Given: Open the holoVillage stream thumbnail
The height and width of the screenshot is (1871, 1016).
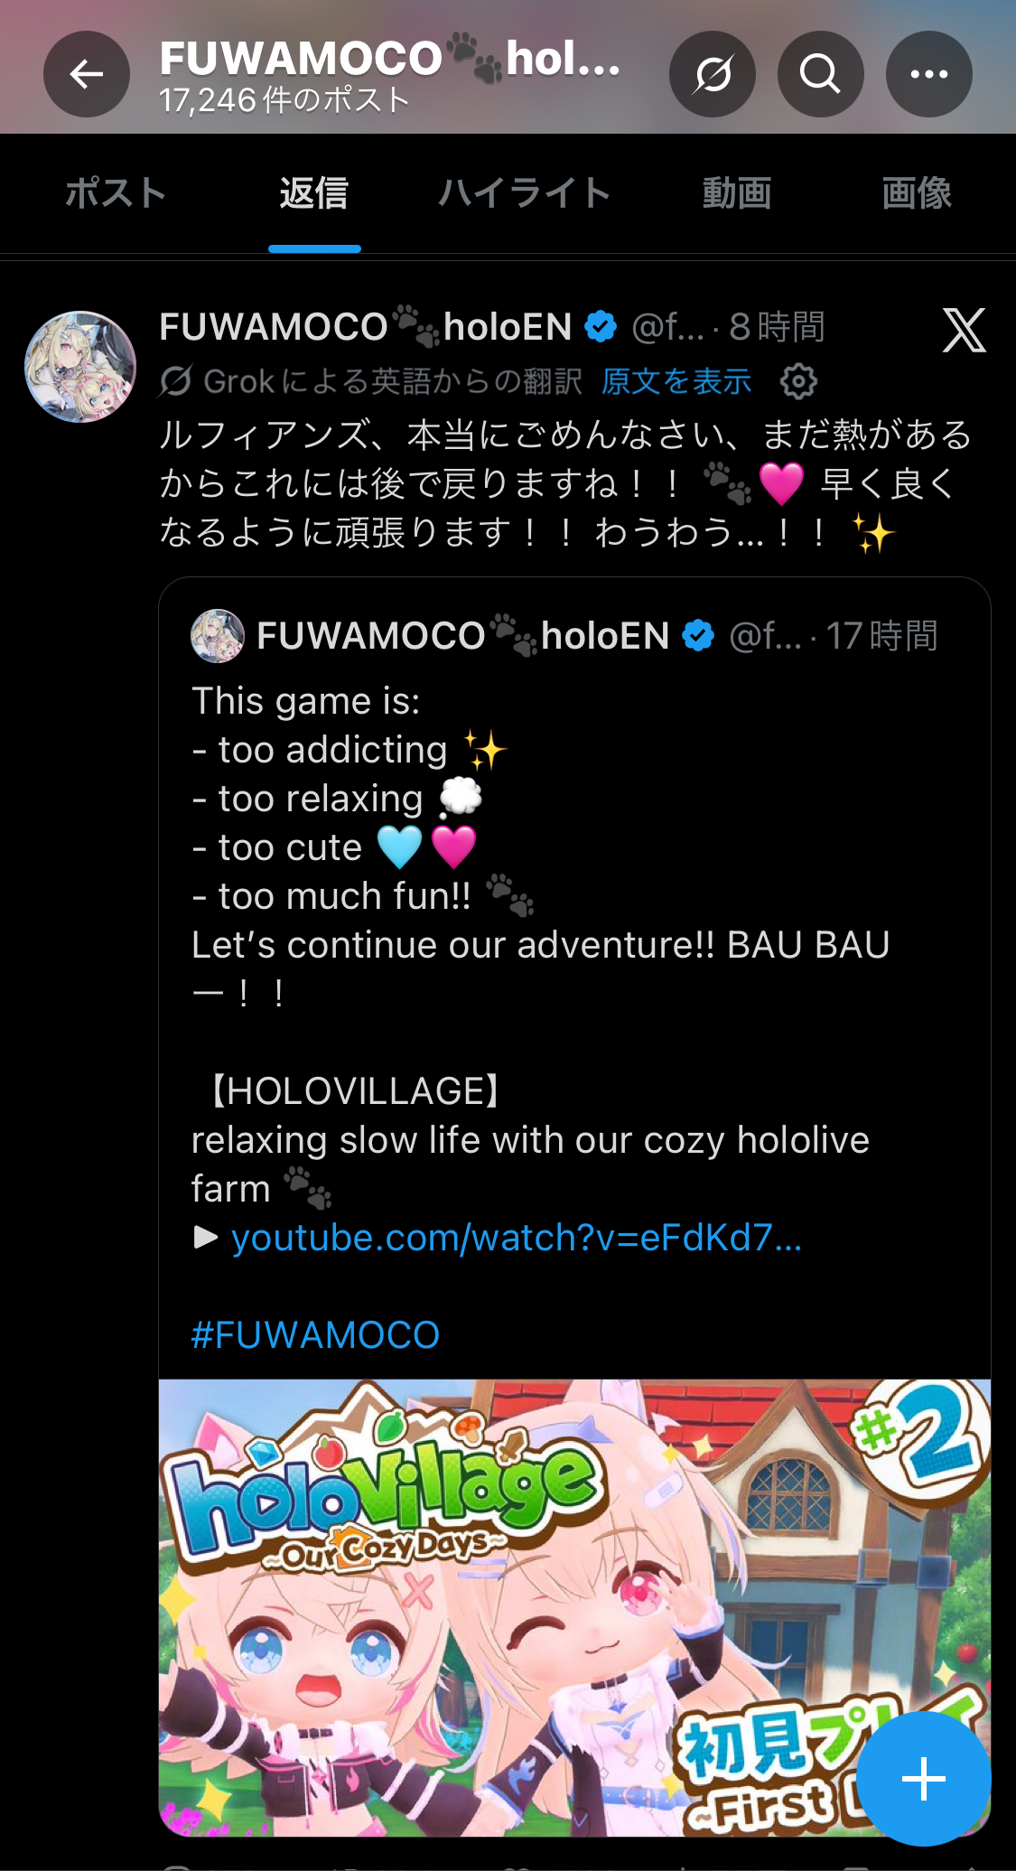Looking at the screenshot, I should (574, 1608).
